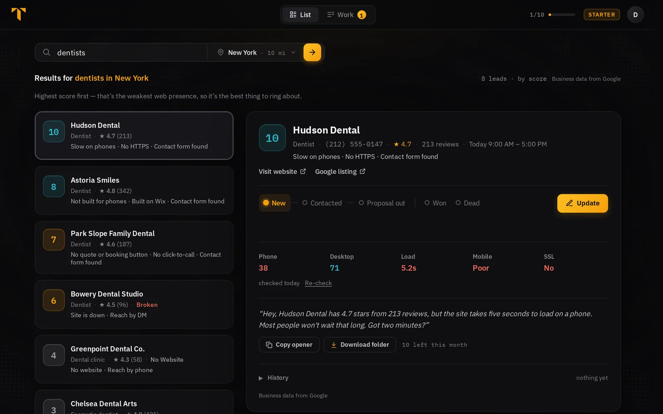The image size is (663, 414).
Task: Click score badge 7 on Park Slope
Action: click(54, 240)
